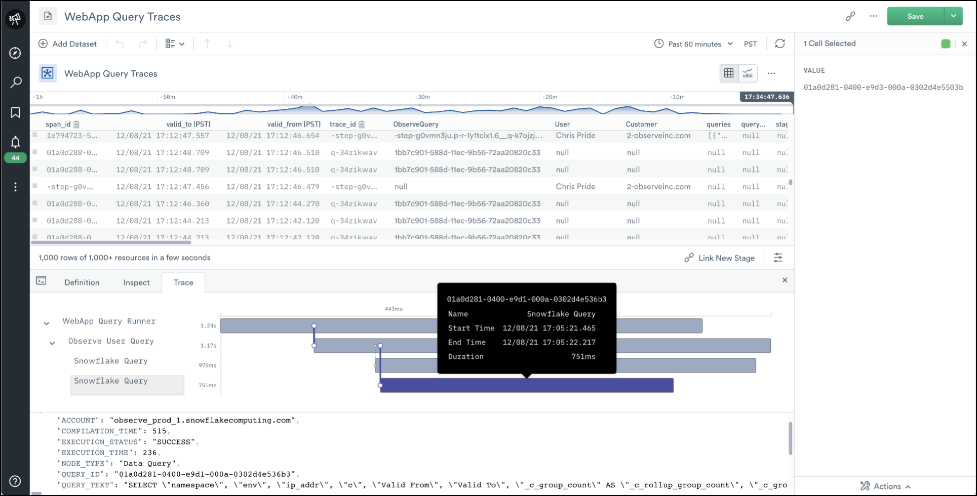Viewport: 977px width, 496px height.
Task: Click the User column header
Action: [562, 124]
